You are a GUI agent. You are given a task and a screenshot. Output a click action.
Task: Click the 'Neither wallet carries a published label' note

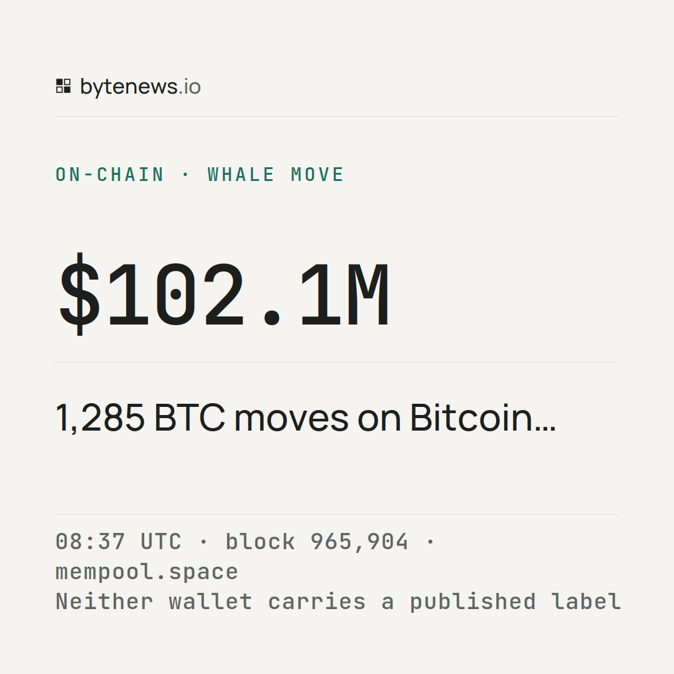[x=338, y=602]
